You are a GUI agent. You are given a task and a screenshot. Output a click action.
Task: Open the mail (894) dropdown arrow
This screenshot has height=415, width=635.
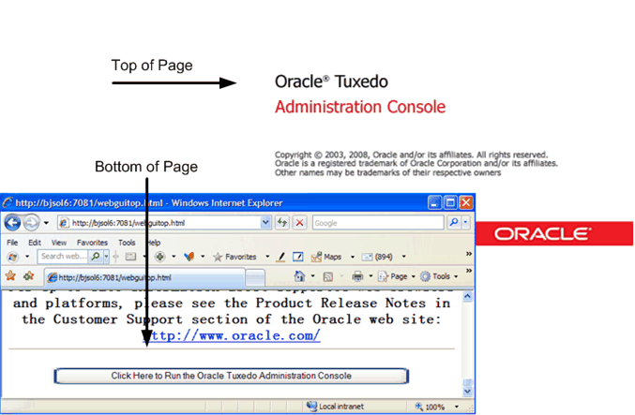coord(403,257)
